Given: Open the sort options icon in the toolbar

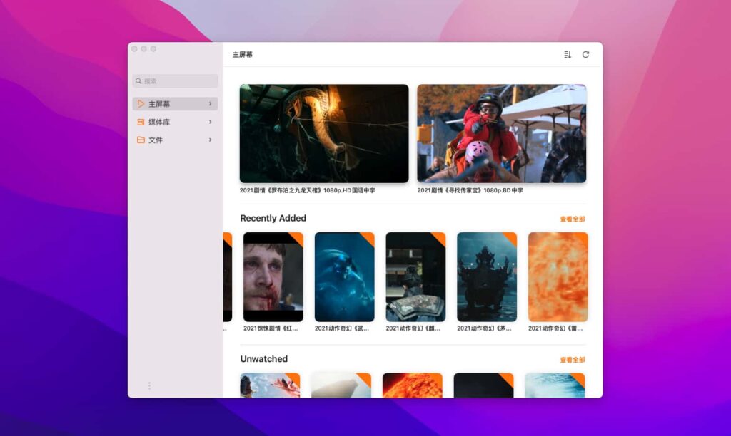Looking at the screenshot, I should (x=566, y=54).
